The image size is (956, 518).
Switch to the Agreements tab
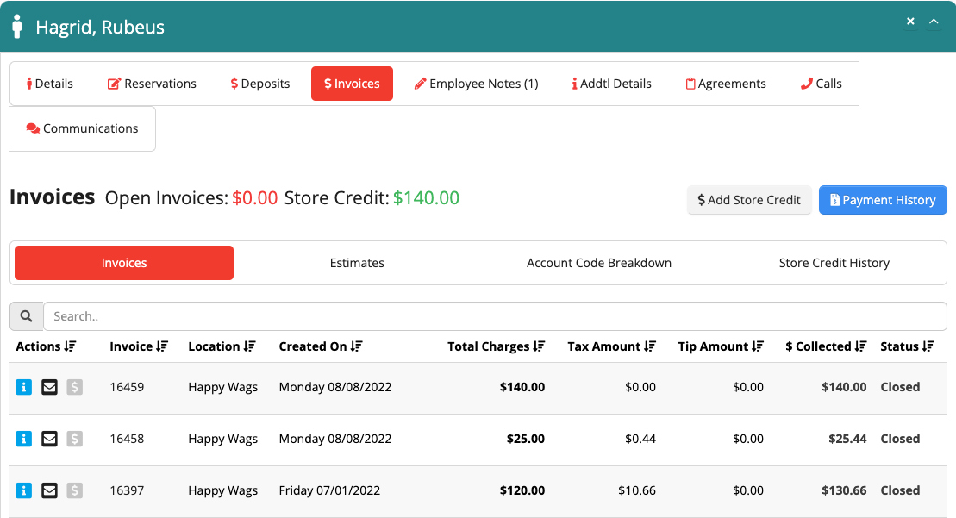click(726, 84)
